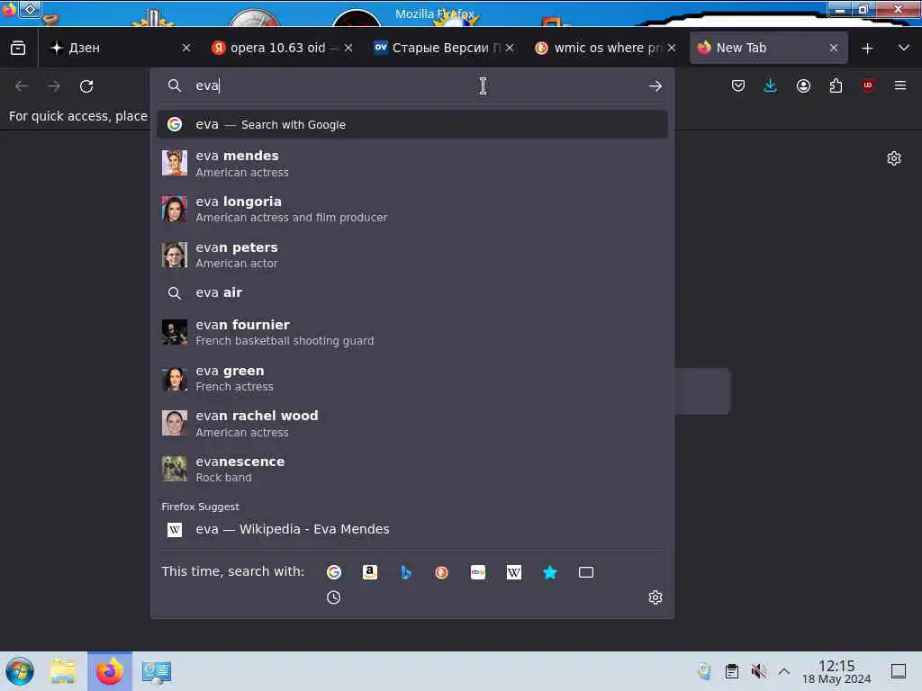The height and width of the screenshot is (691, 922).
Task: Search History with clock icon
Action: [x=333, y=597]
